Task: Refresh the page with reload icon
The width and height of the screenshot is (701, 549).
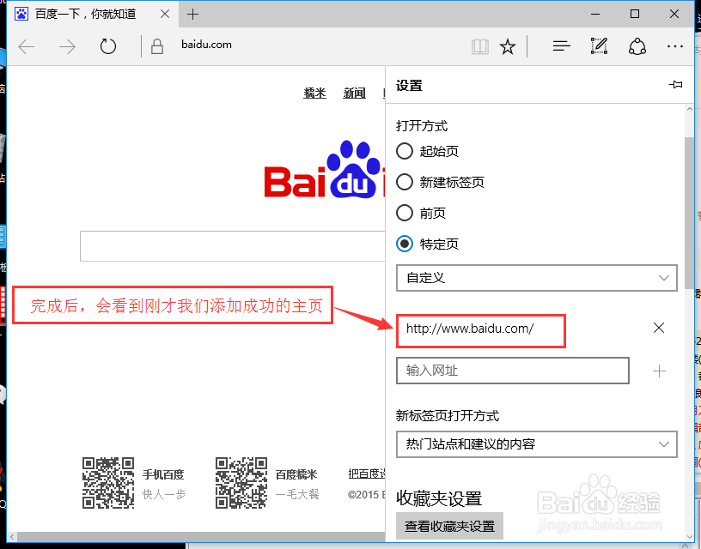Action: tap(107, 46)
